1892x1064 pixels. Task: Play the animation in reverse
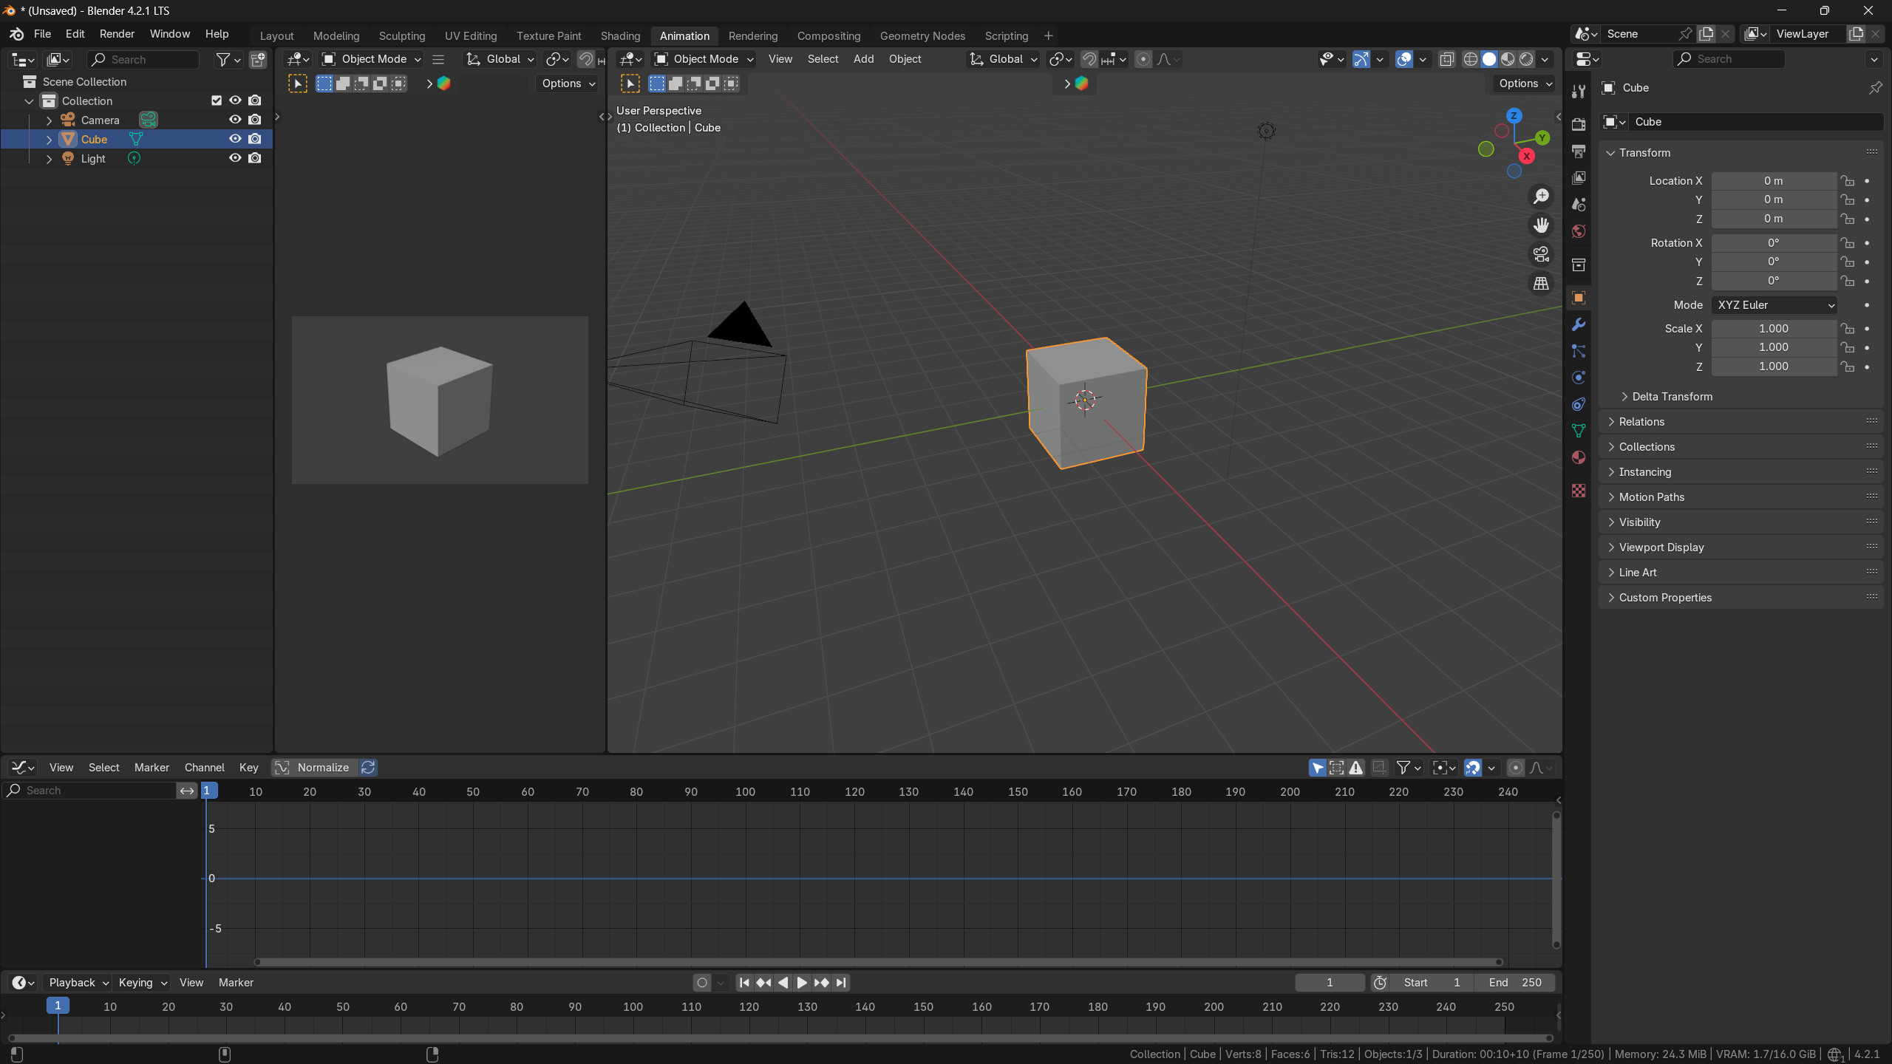coord(783,983)
